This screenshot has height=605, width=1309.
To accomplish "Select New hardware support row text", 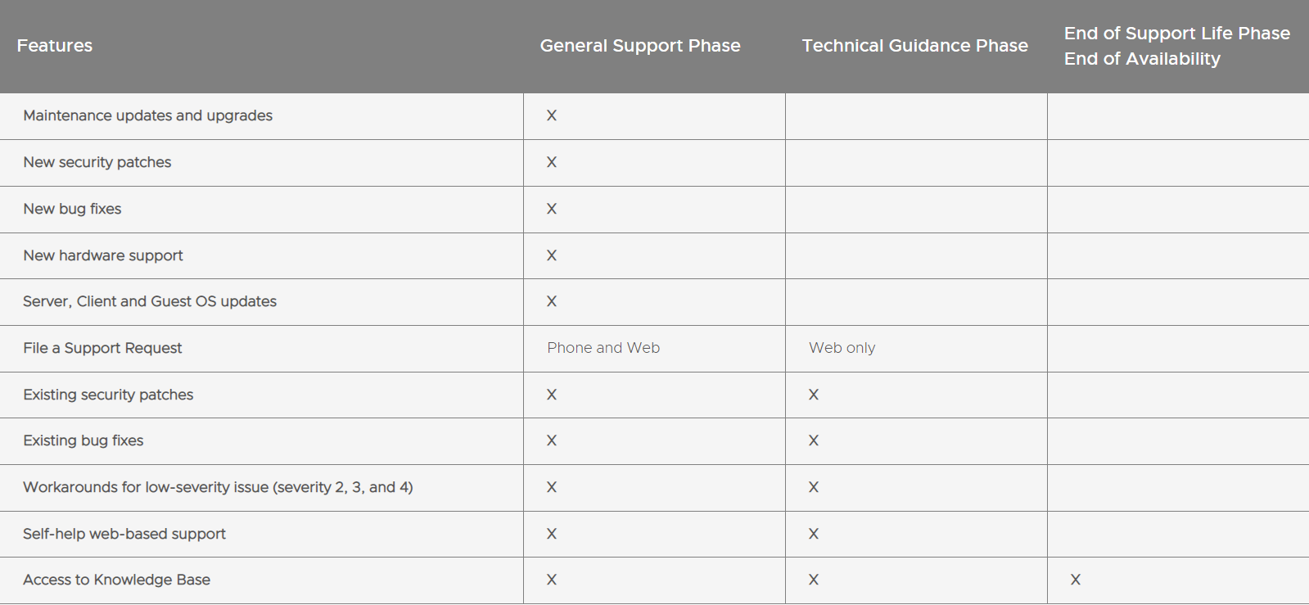I will (x=103, y=255).
